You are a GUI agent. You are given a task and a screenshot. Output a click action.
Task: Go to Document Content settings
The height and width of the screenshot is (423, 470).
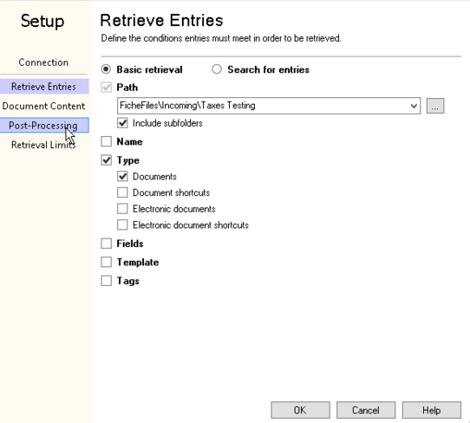pyautogui.click(x=43, y=106)
